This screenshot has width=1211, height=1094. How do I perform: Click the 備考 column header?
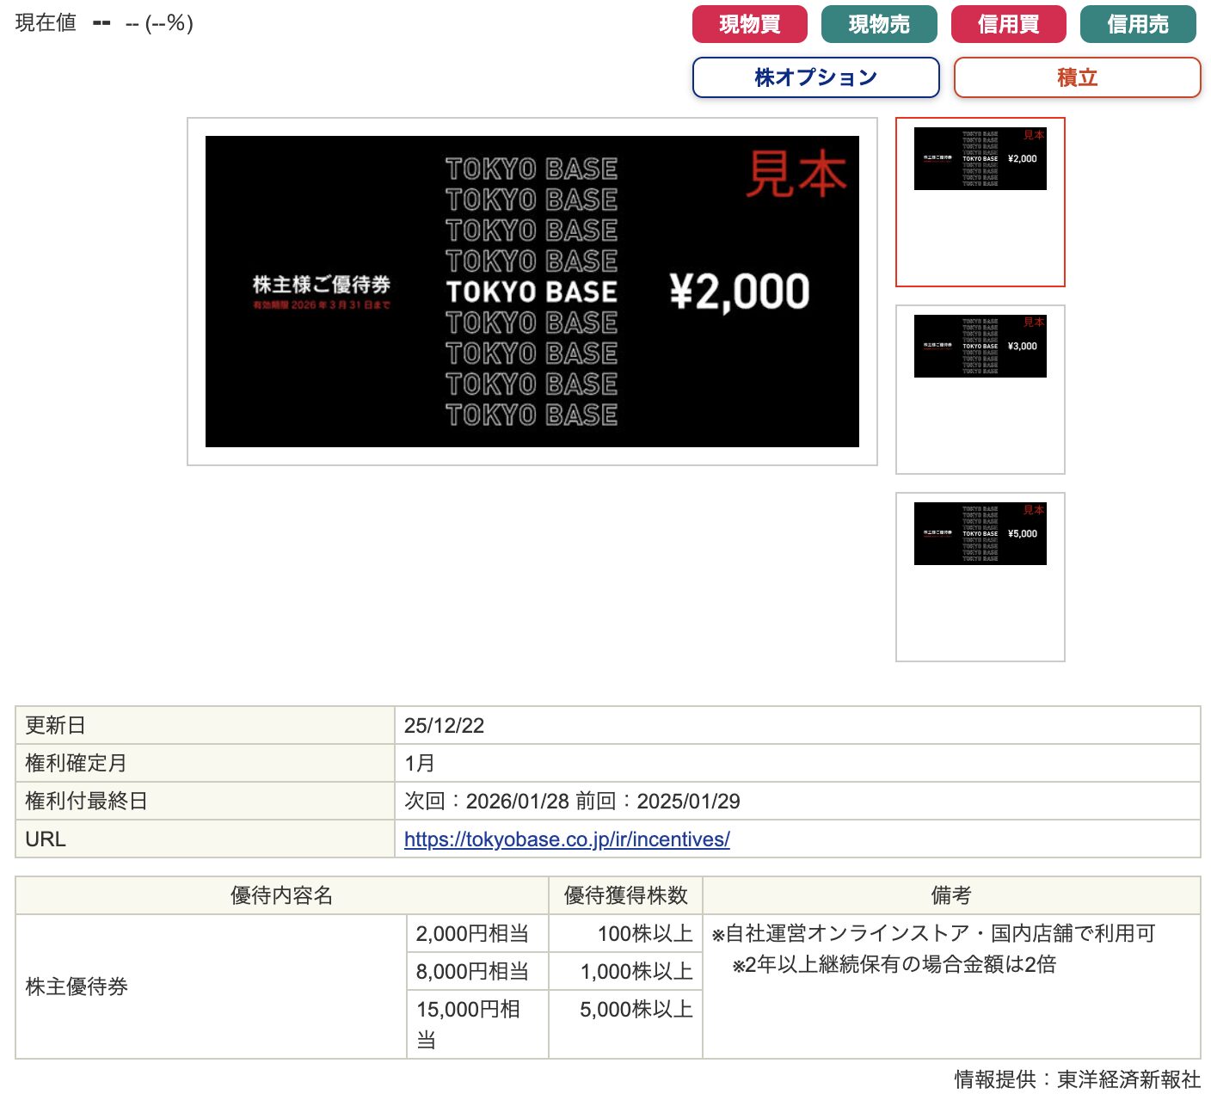(x=950, y=895)
